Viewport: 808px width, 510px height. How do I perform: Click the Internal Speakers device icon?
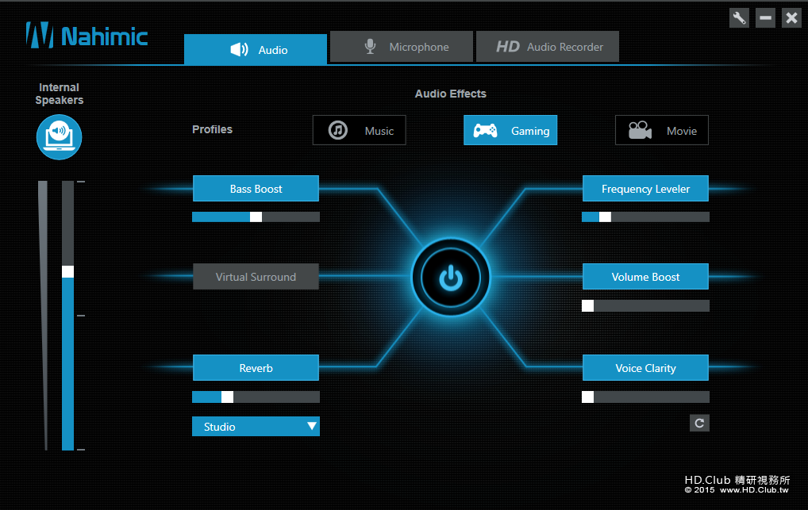coord(60,137)
